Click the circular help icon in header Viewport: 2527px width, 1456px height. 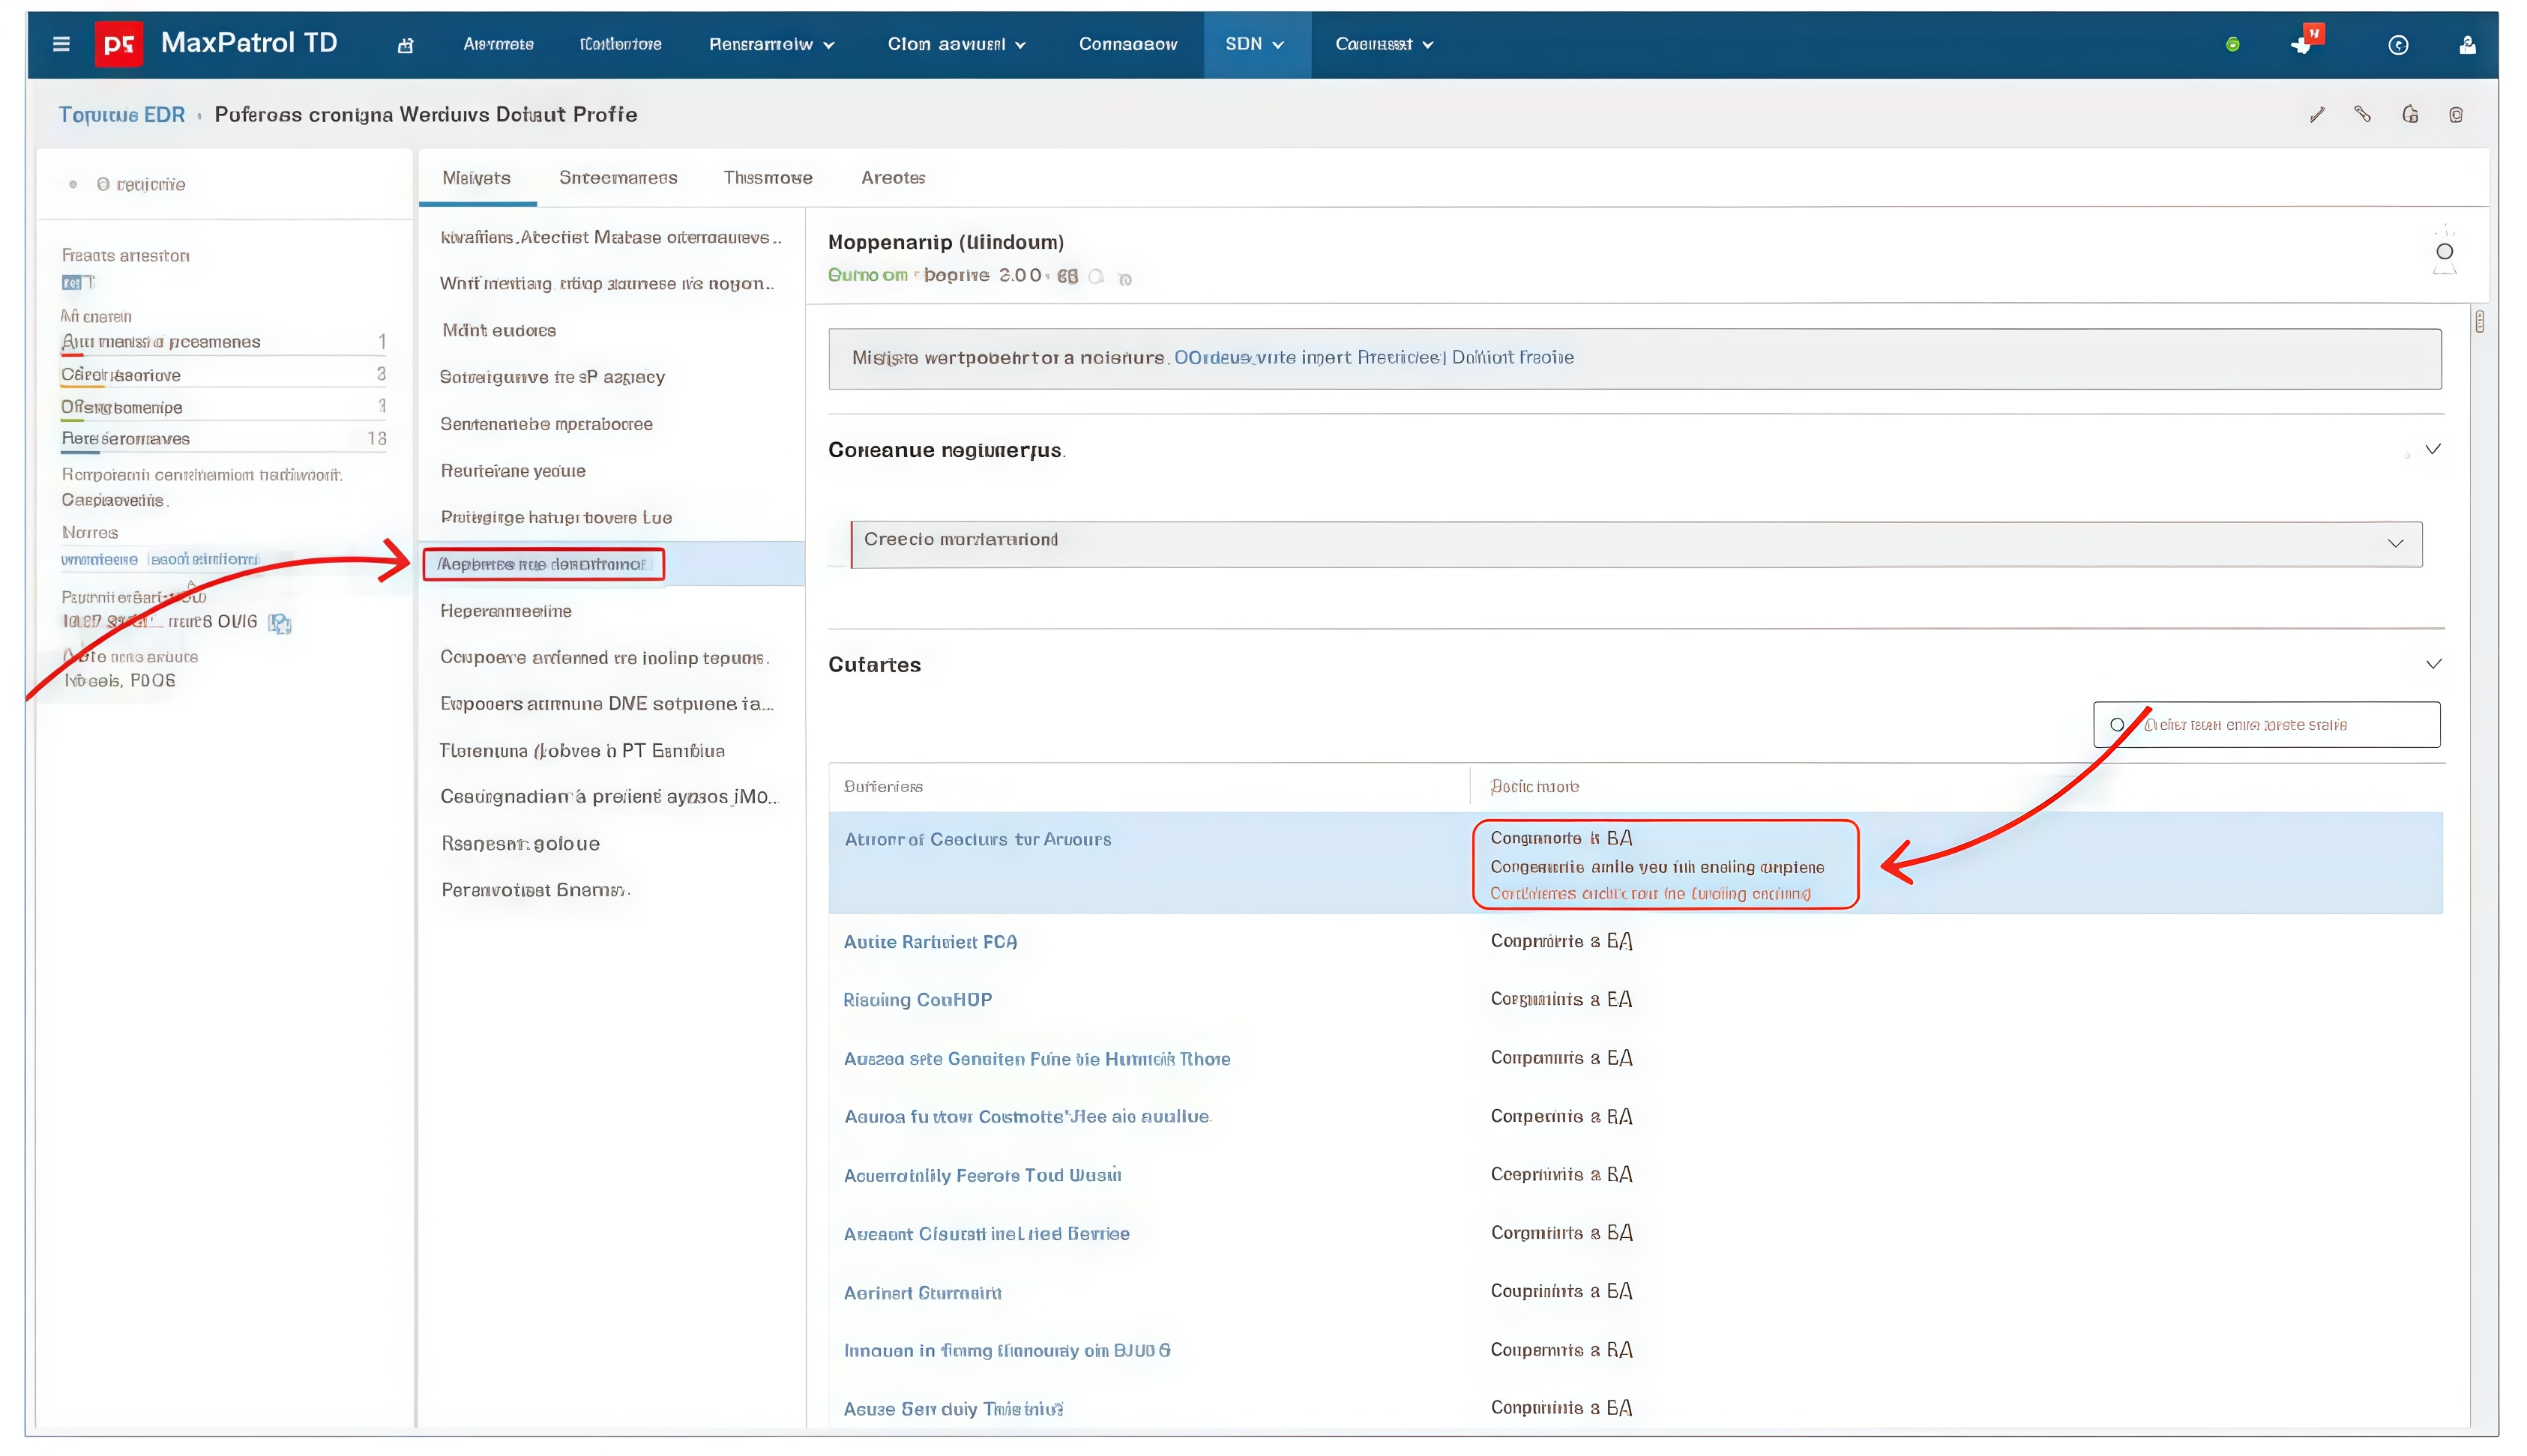(x=2398, y=45)
